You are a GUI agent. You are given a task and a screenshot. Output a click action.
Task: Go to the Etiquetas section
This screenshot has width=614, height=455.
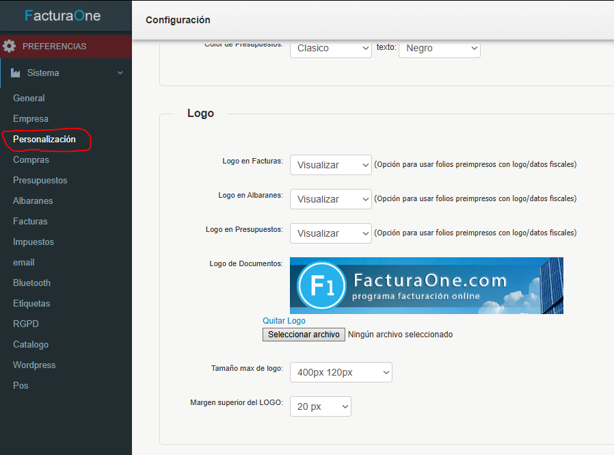[x=31, y=303]
